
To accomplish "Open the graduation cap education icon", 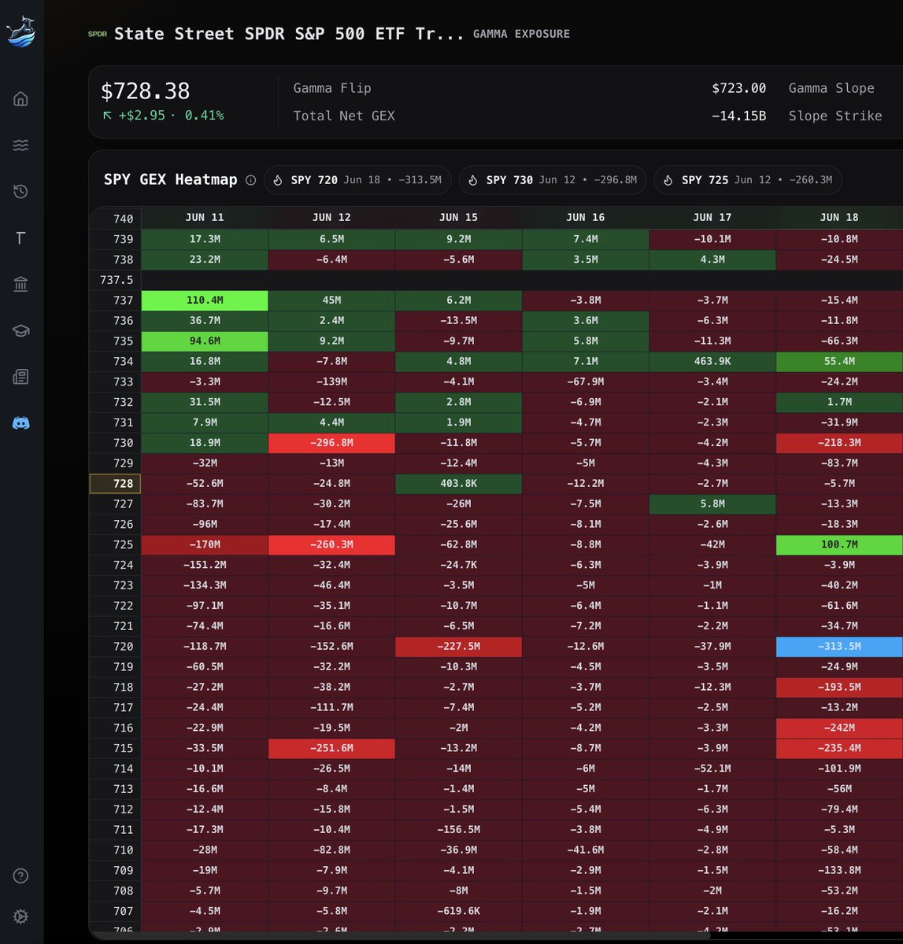I will click(21, 331).
